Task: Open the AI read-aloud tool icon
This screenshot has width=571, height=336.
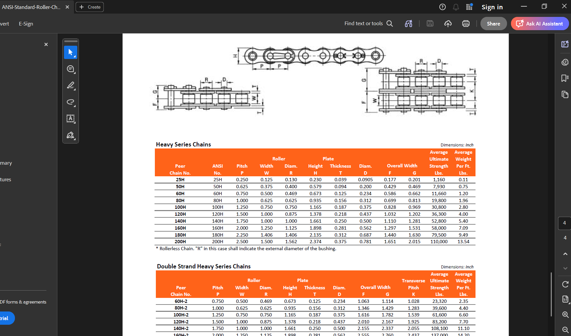Action: 409,24
